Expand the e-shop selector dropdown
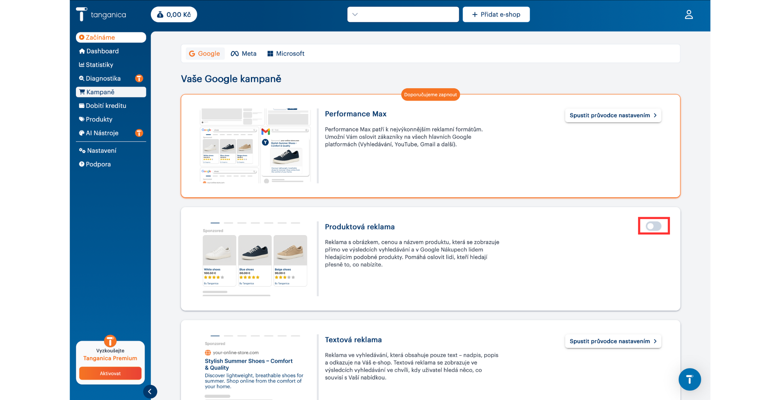 pyautogui.click(x=403, y=14)
